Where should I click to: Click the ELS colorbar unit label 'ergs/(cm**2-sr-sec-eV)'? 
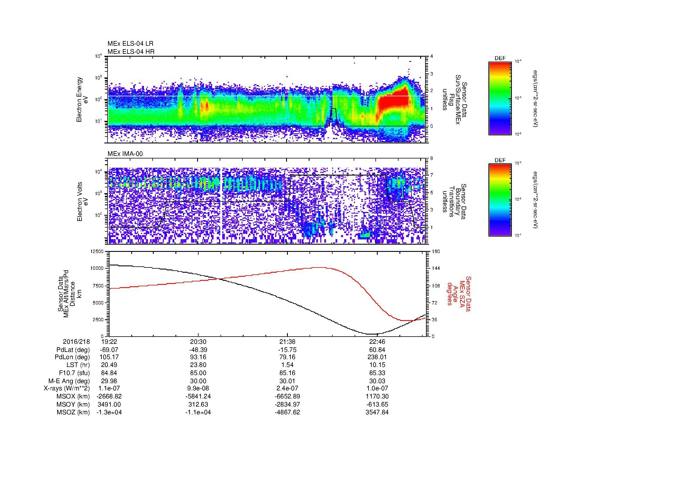coord(536,99)
